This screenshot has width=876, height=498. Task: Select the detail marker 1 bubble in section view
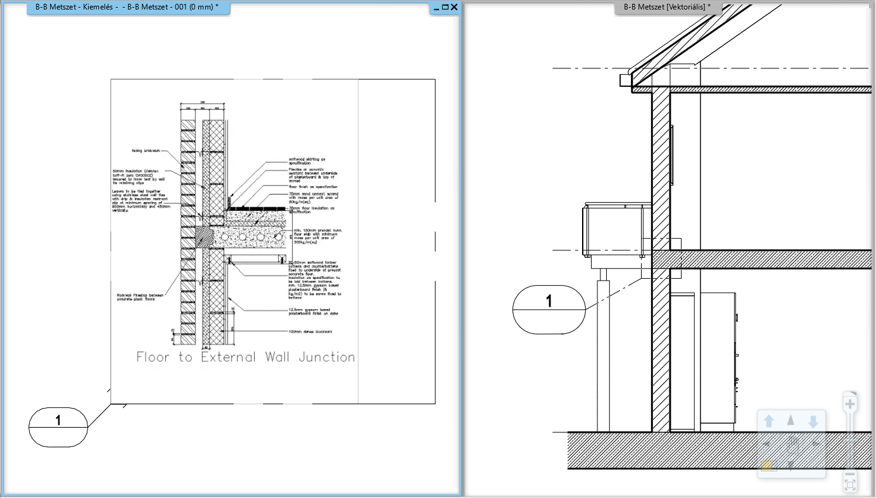[549, 309]
